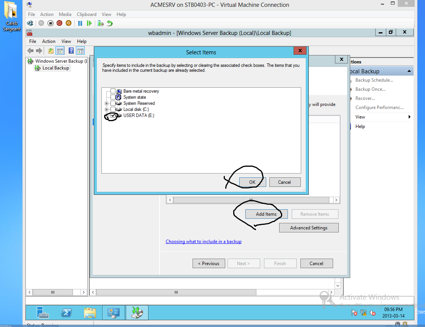This screenshot has width=425, height=327.
Task: Open the wbadmin Help menu
Action: 82,41
